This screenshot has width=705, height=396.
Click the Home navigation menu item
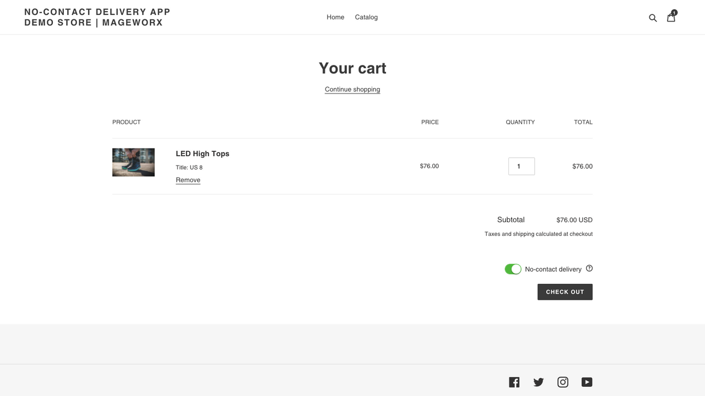coord(335,17)
